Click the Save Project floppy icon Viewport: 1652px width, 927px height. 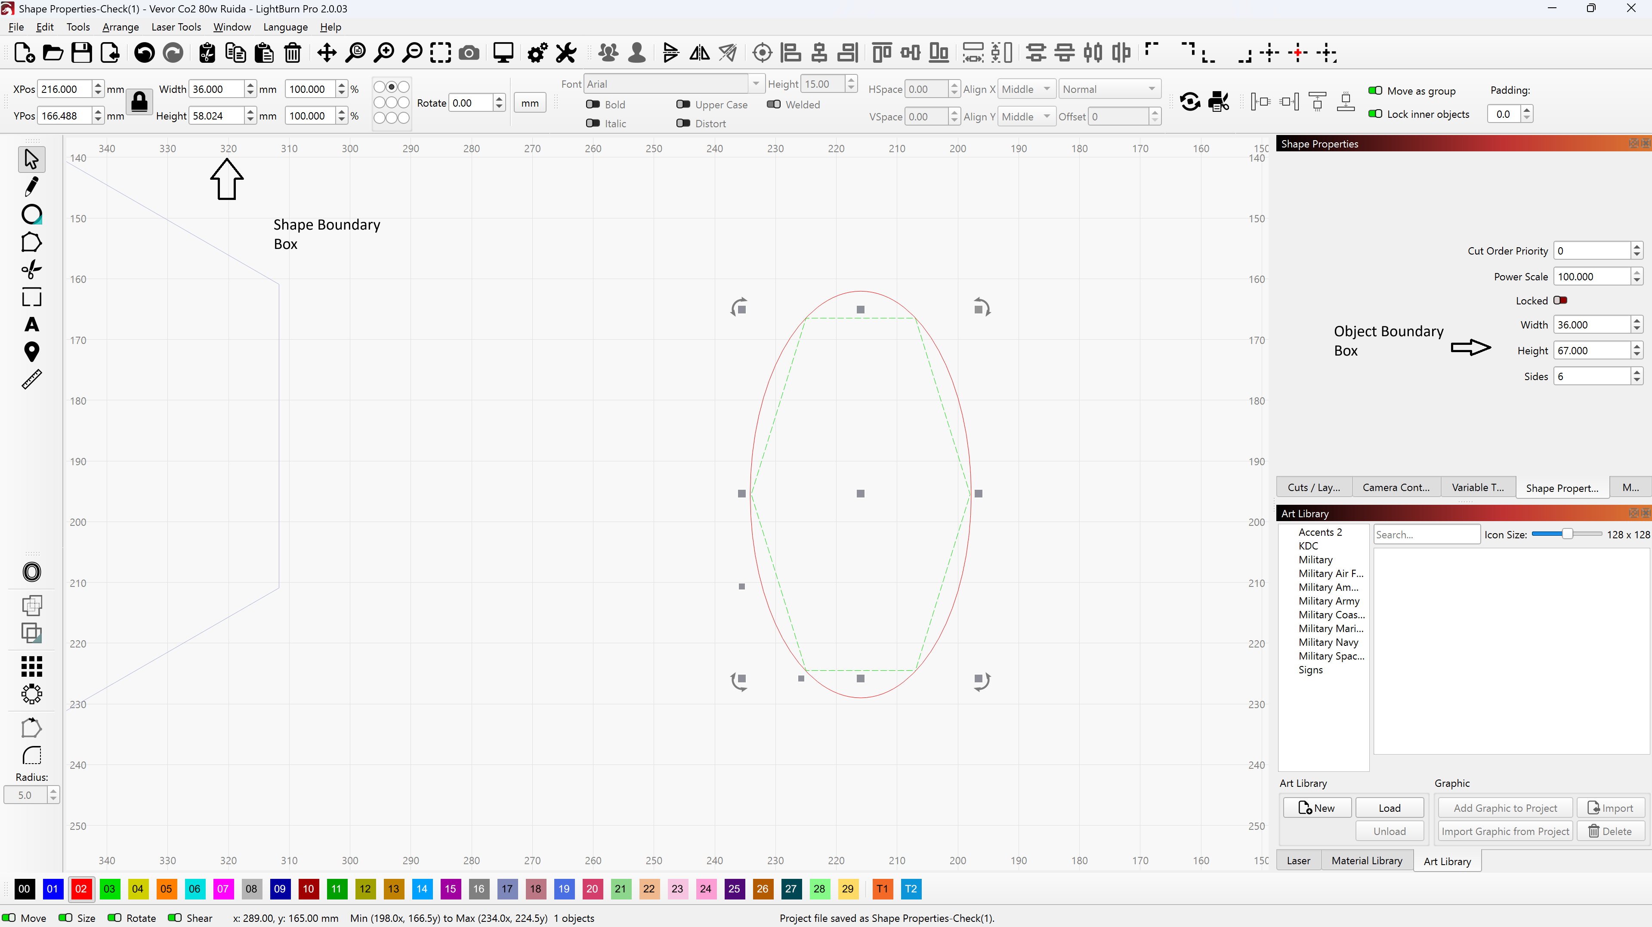point(81,52)
